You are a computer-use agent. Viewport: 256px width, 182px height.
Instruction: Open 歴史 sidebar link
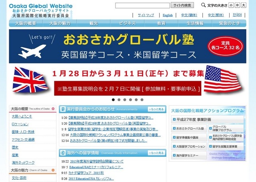15,147
